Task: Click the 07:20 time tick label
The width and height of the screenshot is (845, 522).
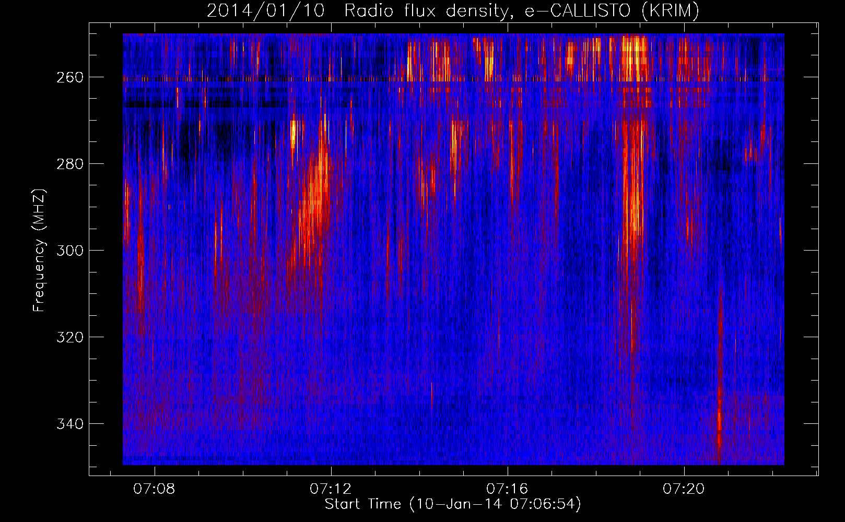Action: coord(684,489)
